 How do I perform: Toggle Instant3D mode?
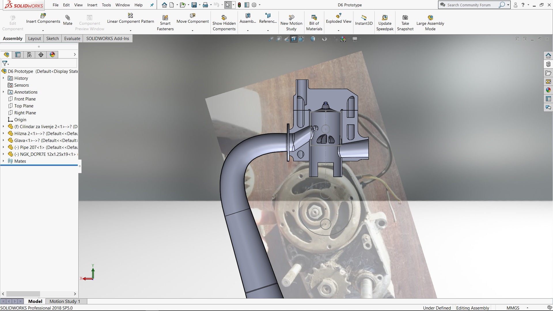click(363, 18)
